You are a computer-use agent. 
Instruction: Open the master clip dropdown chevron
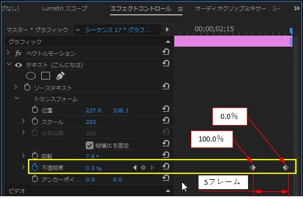[x=78, y=30]
